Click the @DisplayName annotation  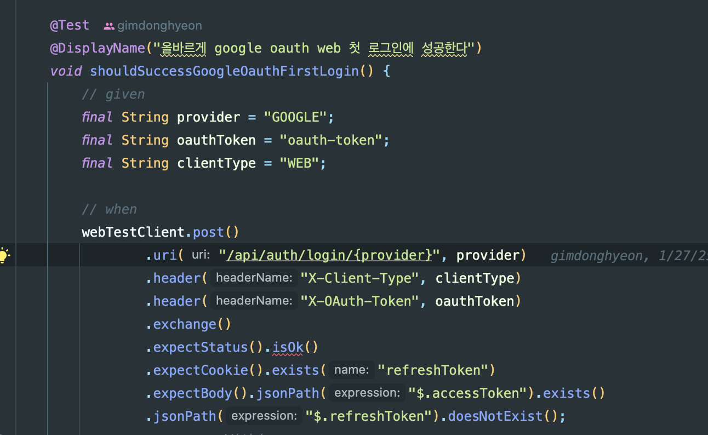pyautogui.click(x=98, y=48)
